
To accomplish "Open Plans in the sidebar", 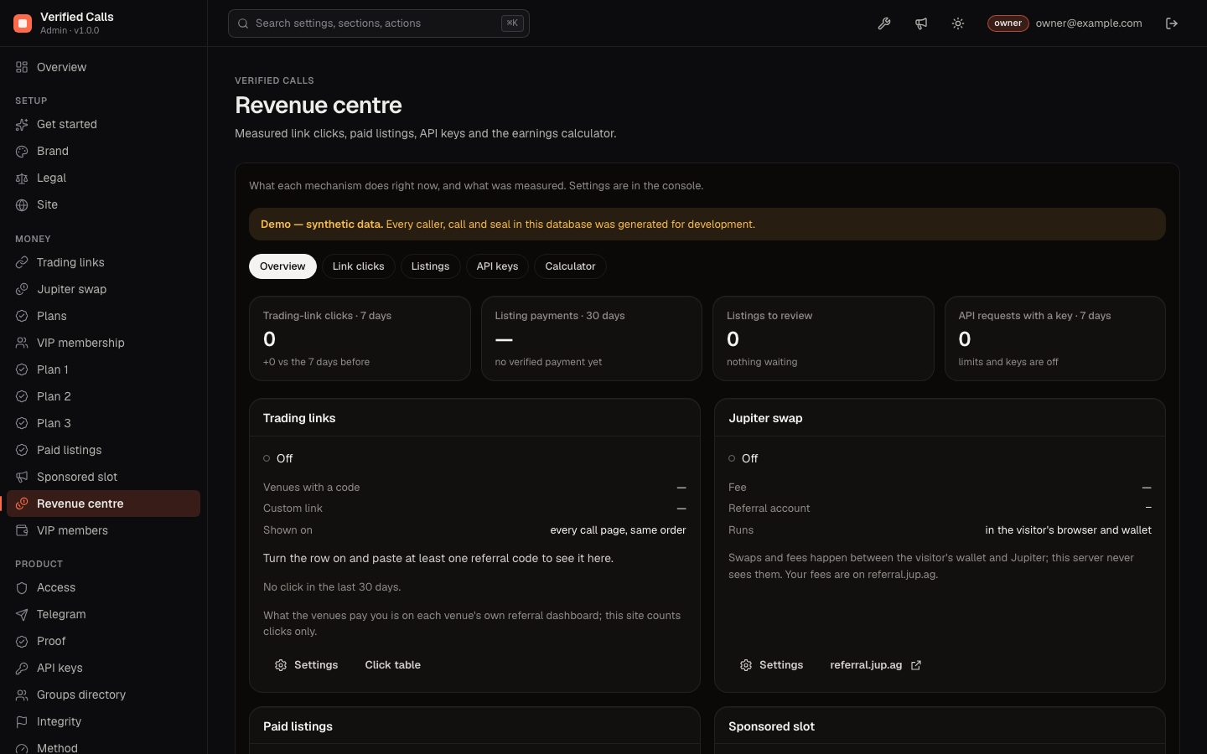I will [x=104, y=316].
